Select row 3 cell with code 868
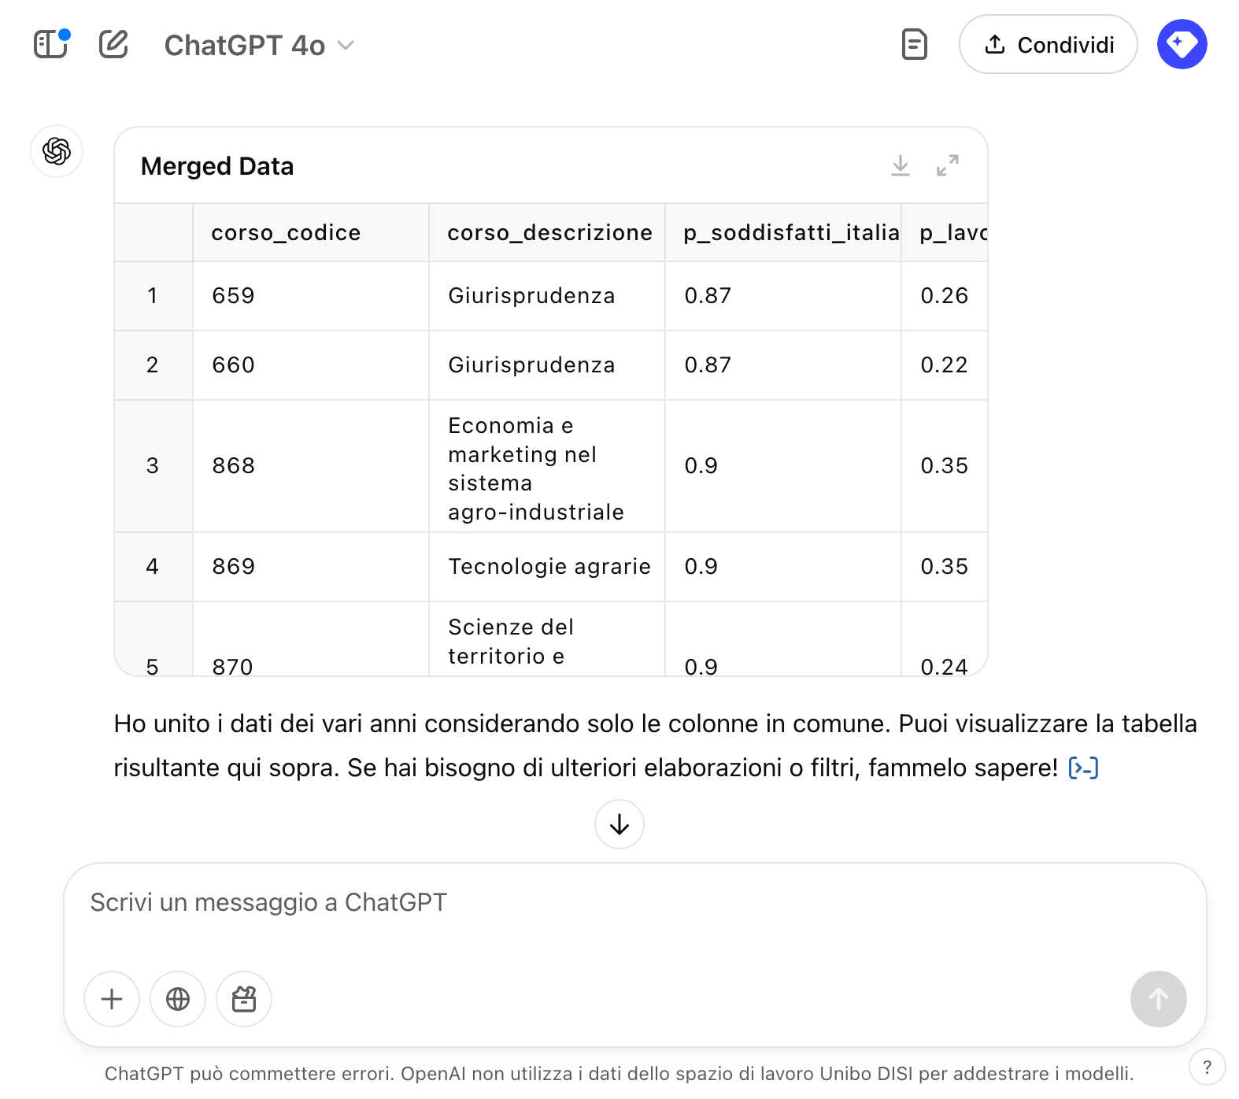This screenshot has width=1239, height=1099. (x=233, y=466)
